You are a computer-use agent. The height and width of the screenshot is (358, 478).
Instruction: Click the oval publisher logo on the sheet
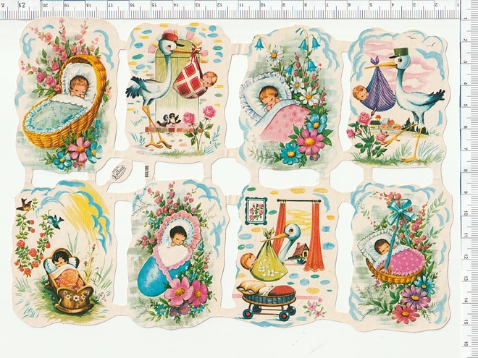pos(119,171)
